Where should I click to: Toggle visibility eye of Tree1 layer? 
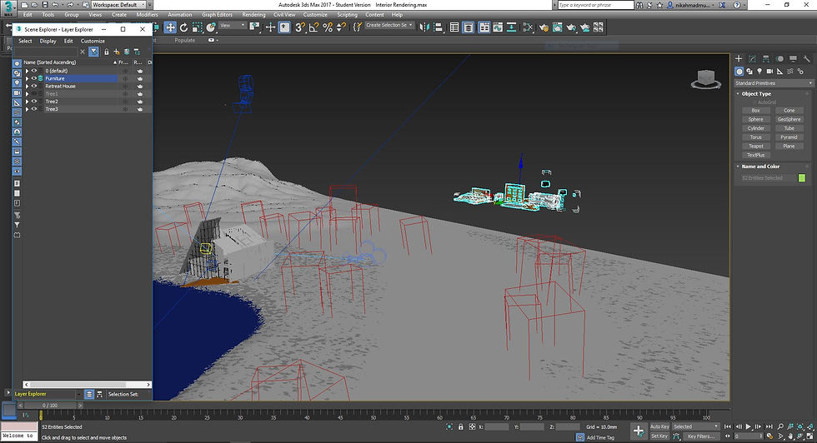click(34, 94)
